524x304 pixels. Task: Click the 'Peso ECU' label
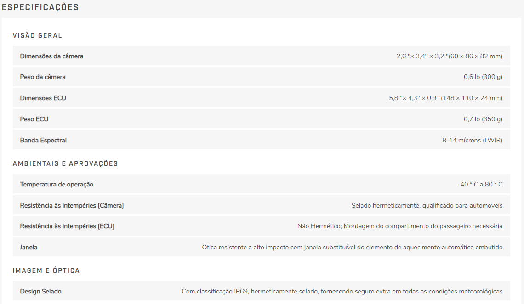pyautogui.click(x=34, y=119)
